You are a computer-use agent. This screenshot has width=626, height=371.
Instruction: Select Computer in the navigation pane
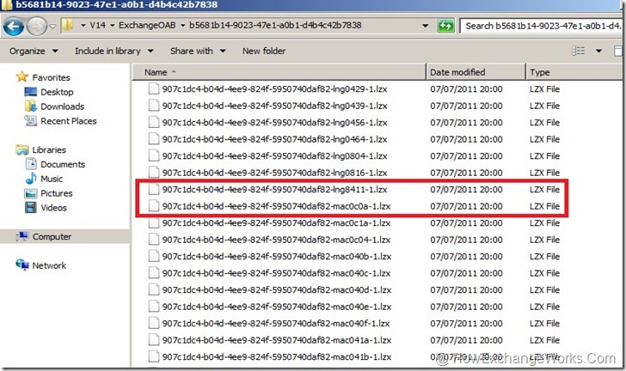pyautogui.click(x=52, y=236)
